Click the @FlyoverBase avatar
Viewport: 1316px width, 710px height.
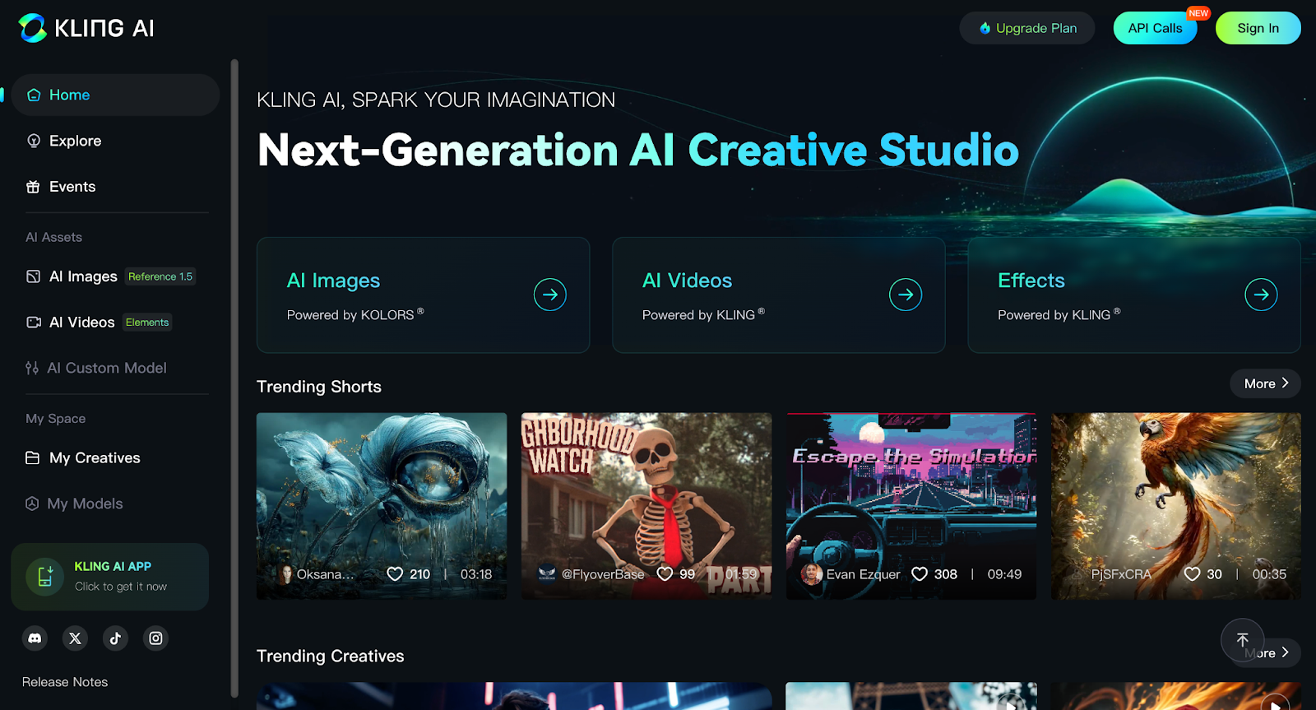[547, 574]
